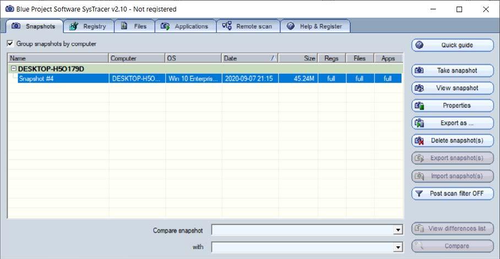Sort by the Name column header
500x259 pixels.
coord(58,58)
